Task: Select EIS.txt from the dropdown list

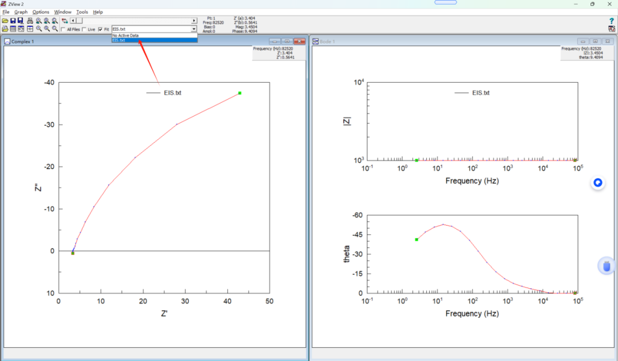Action: (x=154, y=40)
